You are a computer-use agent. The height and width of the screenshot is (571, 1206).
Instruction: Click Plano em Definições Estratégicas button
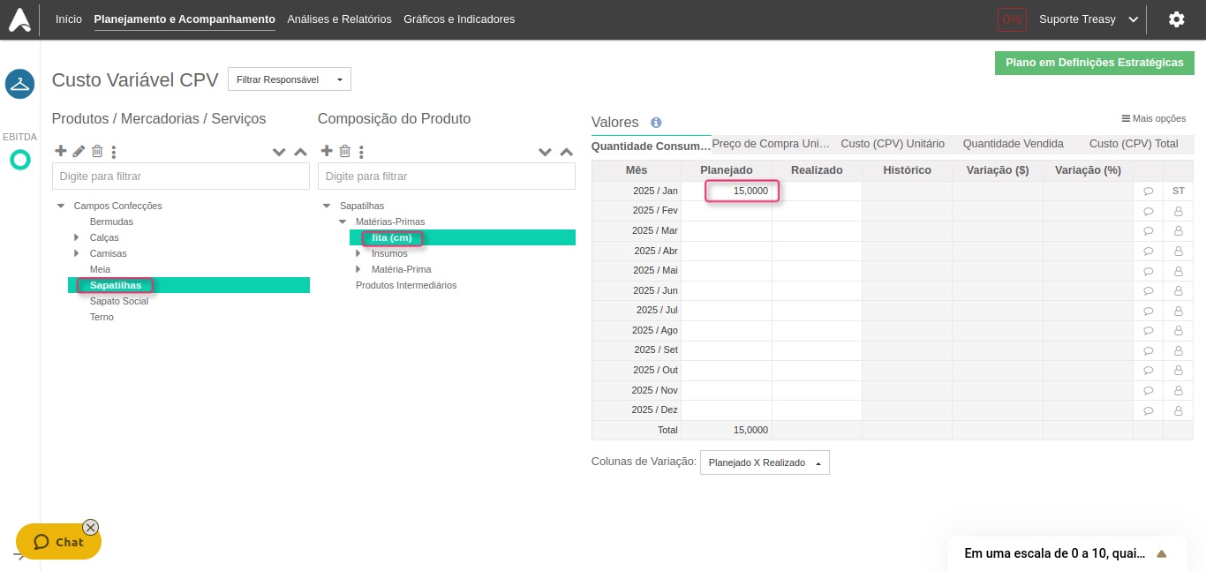(x=1094, y=63)
